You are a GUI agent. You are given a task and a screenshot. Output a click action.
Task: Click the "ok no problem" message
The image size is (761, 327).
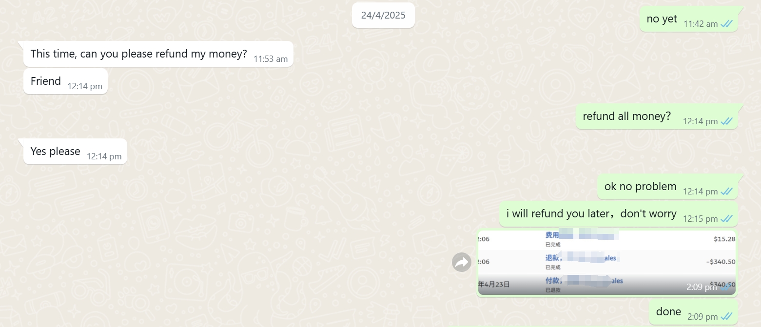[667, 187]
